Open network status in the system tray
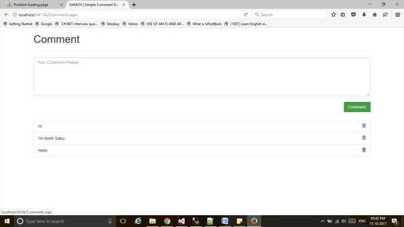 pyautogui.click(x=337, y=221)
